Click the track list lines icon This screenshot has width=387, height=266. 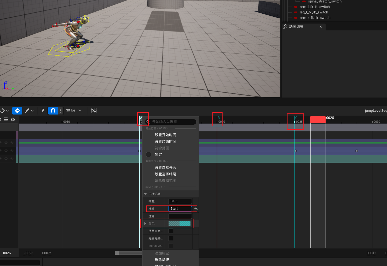[6, 119]
